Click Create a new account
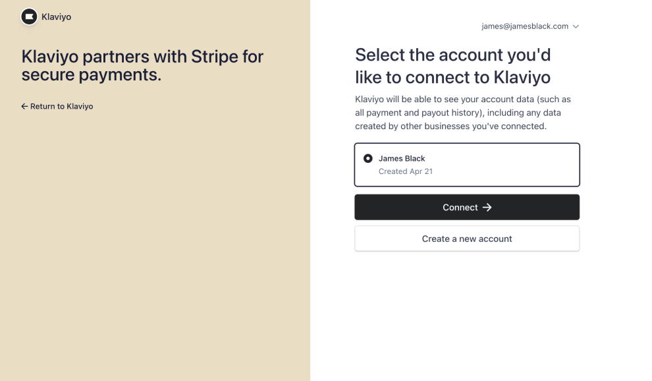The height and width of the screenshot is (381, 652). coord(467,239)
